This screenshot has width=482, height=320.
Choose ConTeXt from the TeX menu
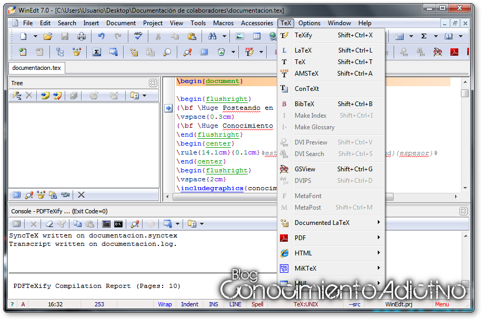click(331, 89)
